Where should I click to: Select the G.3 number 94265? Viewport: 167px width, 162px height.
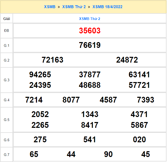[40, 75]
